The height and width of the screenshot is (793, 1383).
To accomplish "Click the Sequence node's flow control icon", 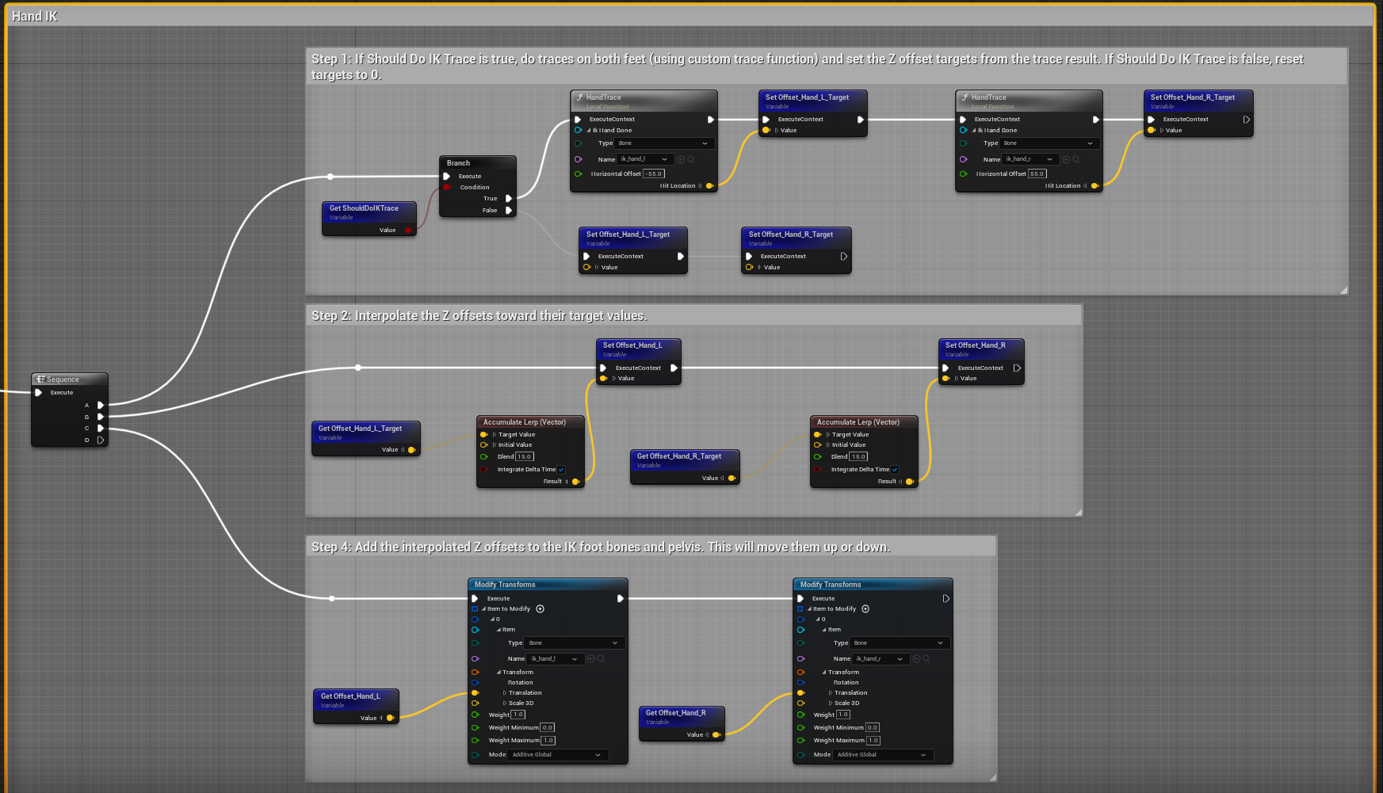I will [x=41, y=379].
